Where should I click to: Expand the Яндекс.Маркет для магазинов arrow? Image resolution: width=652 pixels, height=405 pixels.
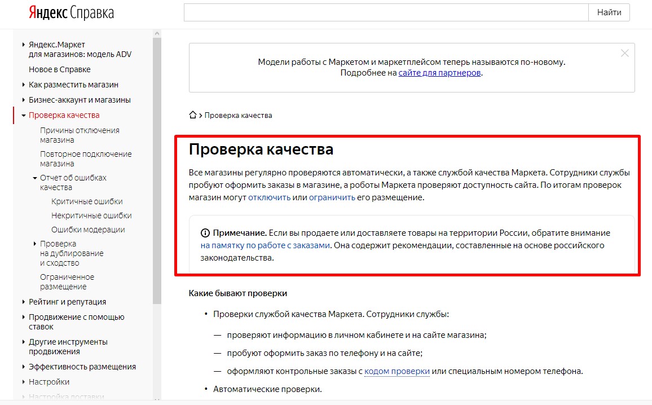tap(23, 45)
